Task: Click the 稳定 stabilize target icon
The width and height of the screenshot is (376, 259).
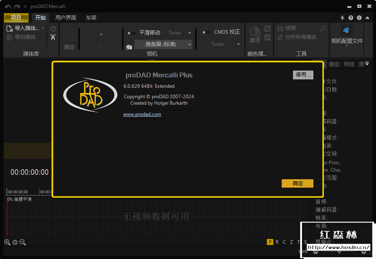Action: click(69, 35)
